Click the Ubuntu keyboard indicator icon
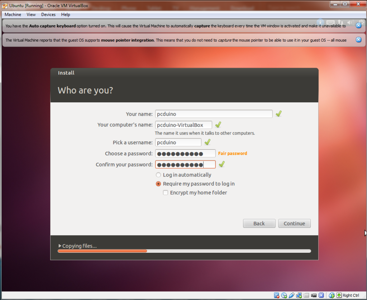 (330, 23)
